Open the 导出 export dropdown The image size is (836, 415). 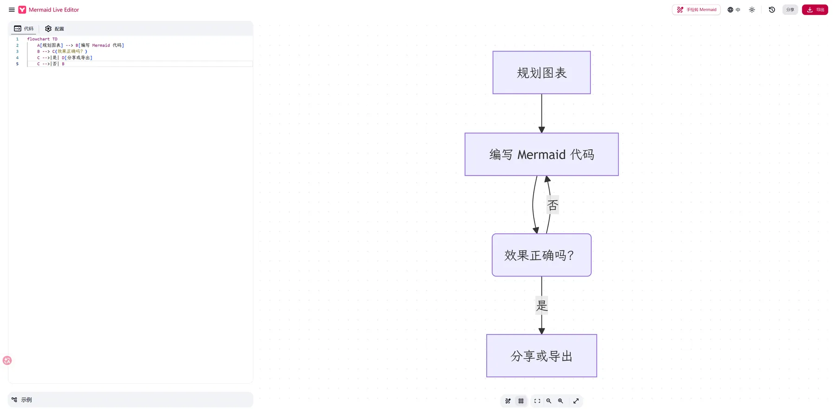815,10
